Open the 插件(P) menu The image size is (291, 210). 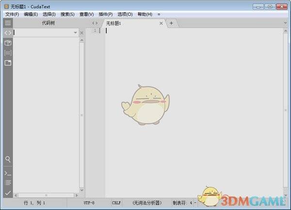tap(106, 14)
